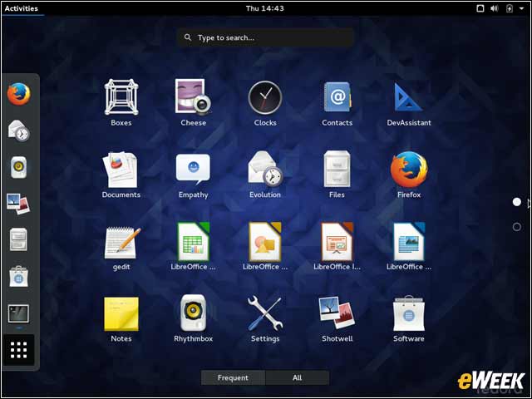This screenshot has width=532, height=399.
Task: Open Files in the app grid
Action: (x=337, y=175)
